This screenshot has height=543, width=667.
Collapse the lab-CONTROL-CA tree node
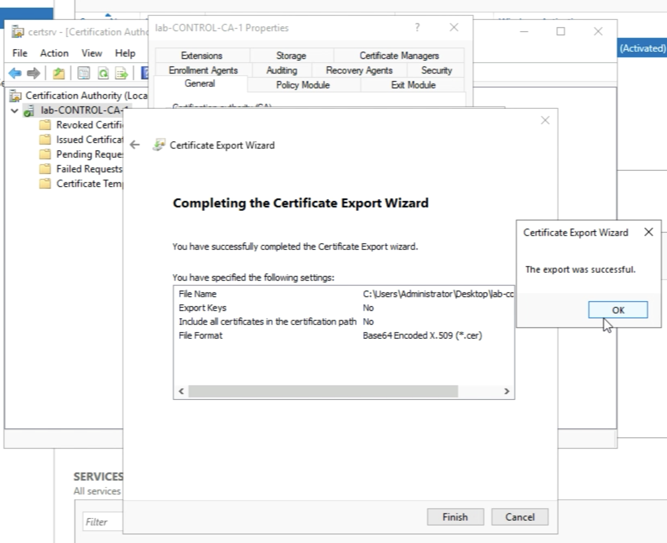click(15, 111)
